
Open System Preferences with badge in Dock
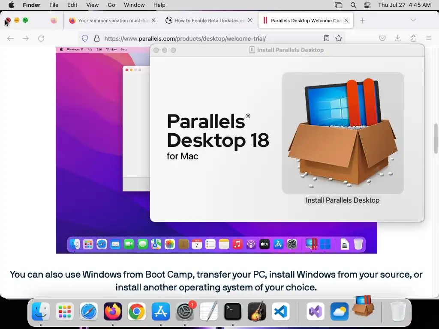(185, 311)
